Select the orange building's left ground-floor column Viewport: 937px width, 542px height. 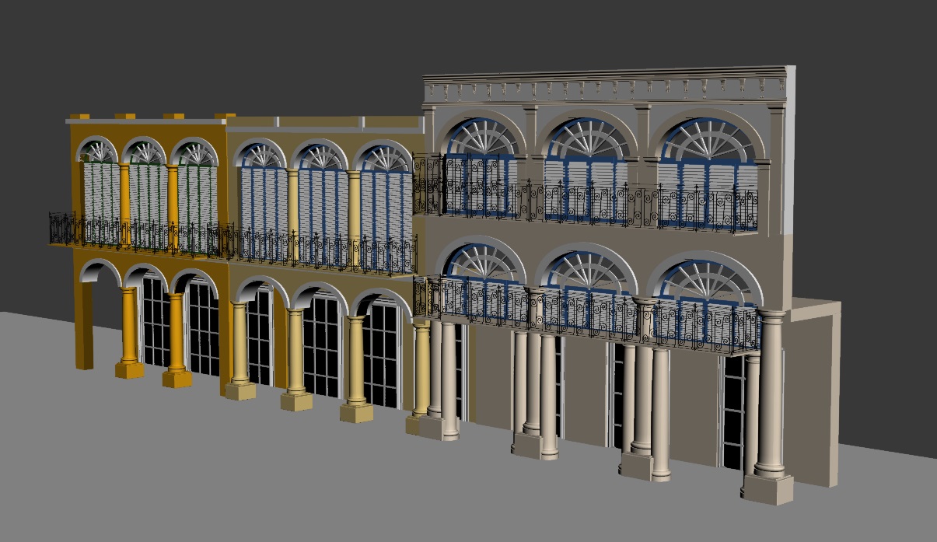[129, 325]
